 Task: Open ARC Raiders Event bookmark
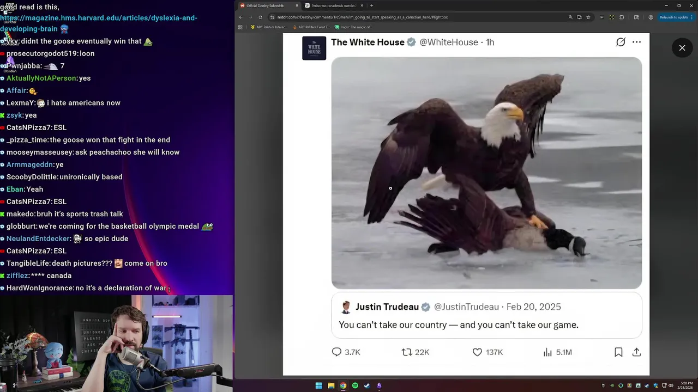(x=310, y=27)
